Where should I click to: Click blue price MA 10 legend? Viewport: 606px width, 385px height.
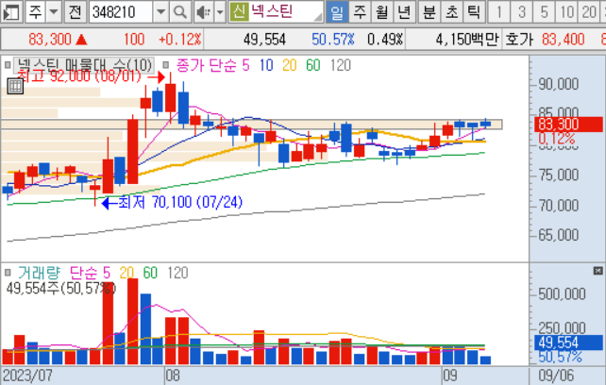coord(266,65)
